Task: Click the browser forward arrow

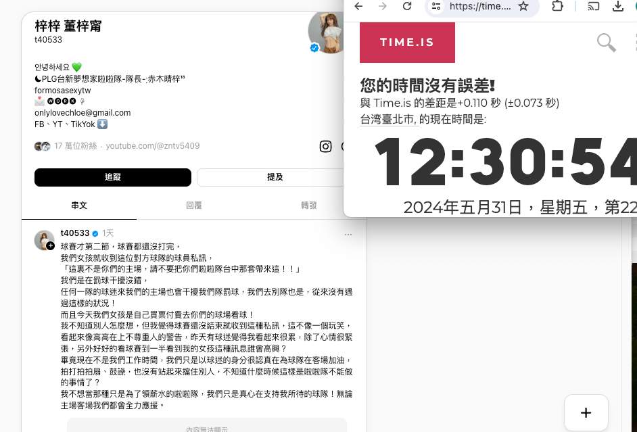Action: 383,6
